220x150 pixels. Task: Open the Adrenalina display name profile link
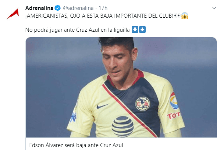point(39,8)
